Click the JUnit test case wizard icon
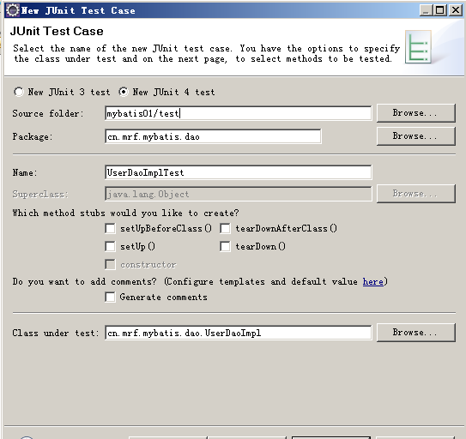The image size is (466, 439). coord(418,47)
